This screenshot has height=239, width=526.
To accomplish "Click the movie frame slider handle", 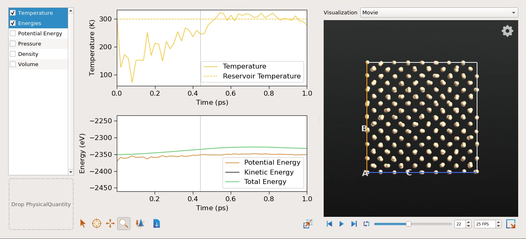I will 408,224.
